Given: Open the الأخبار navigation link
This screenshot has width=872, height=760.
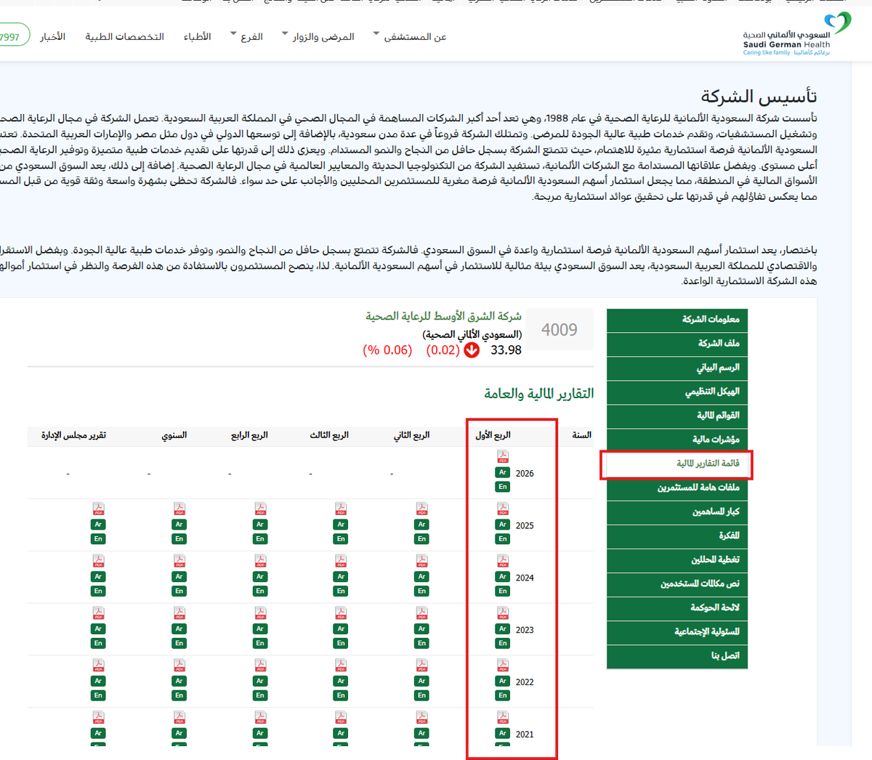Looking at the screenshot, I should [x=52, y=36].
